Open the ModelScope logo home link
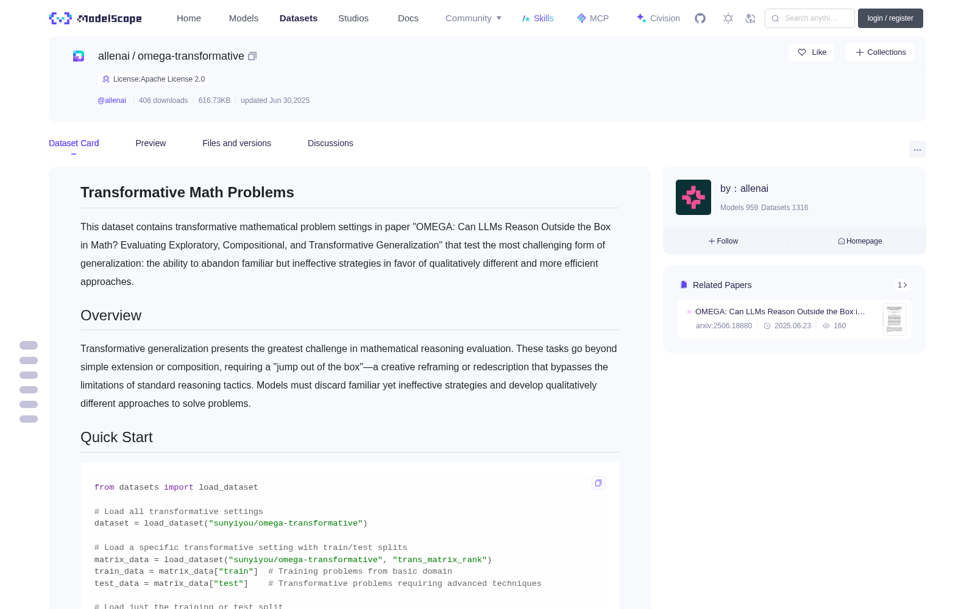Screen dimensions: 975x609 pos(95,18)
